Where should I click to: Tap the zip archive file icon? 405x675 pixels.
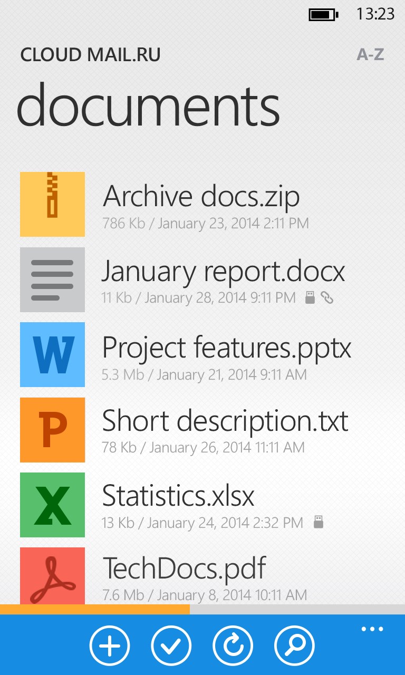[x=52, y=204]
